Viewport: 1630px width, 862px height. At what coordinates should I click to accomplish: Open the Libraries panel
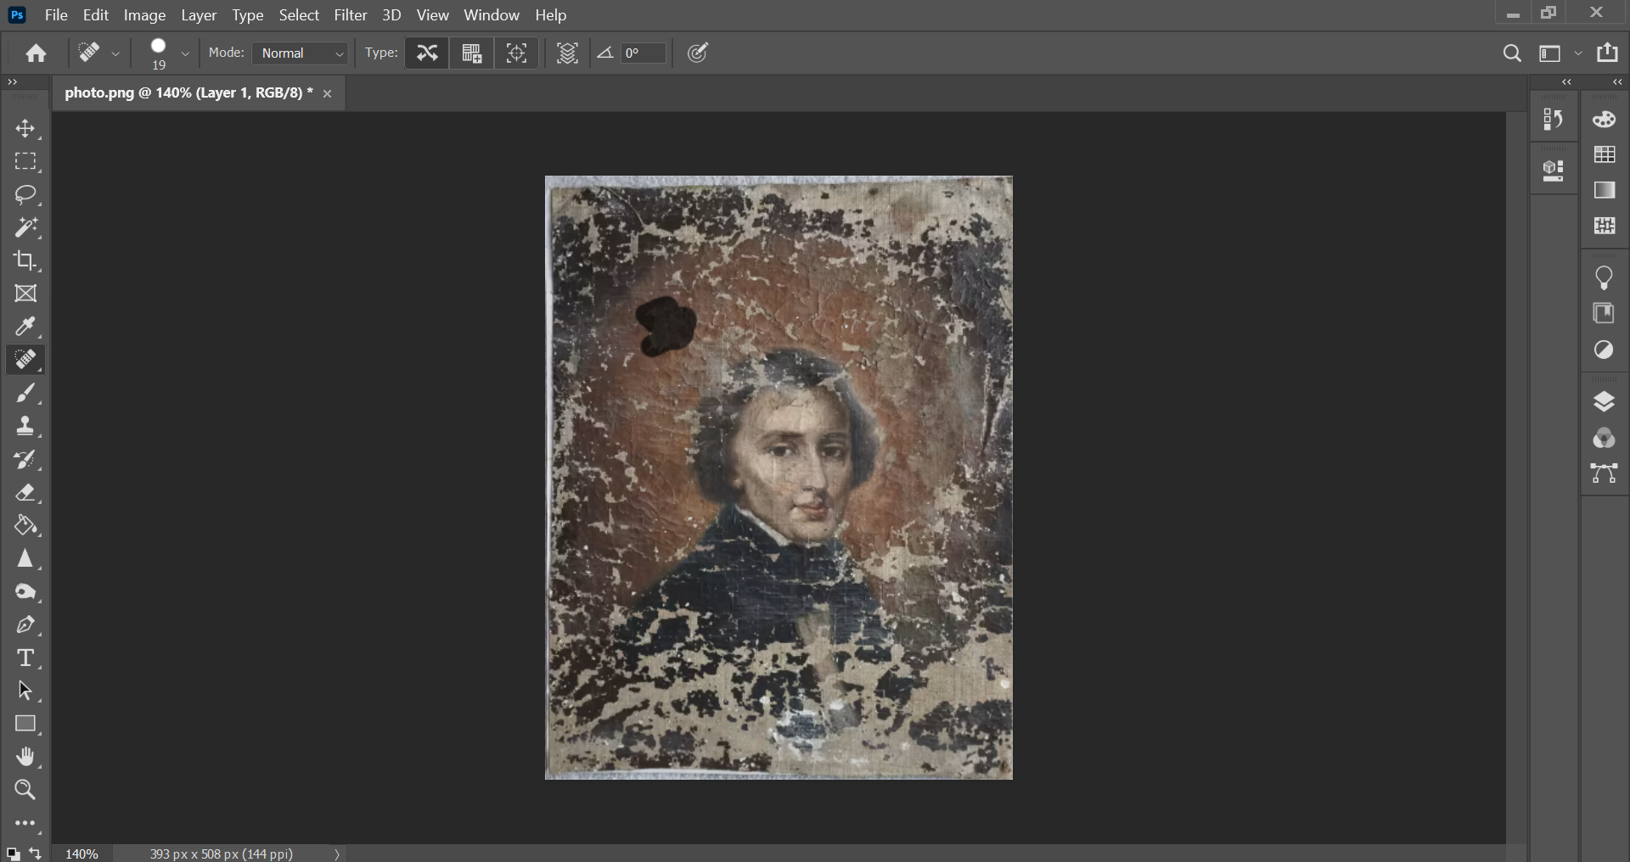(1605, 313)
